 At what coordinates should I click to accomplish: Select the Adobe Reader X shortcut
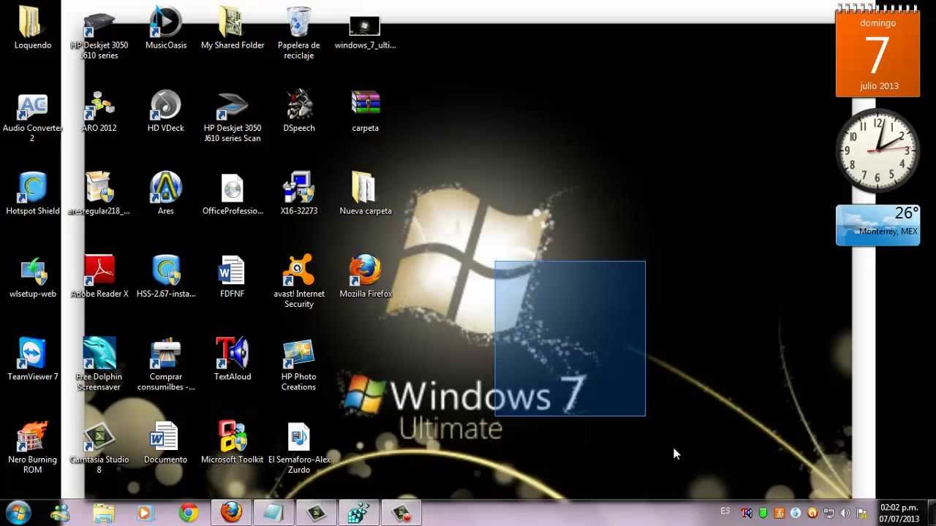point(99,277)
